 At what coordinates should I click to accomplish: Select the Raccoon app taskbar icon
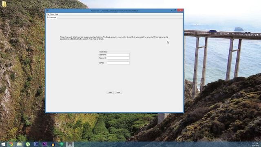tap(70, 144)
